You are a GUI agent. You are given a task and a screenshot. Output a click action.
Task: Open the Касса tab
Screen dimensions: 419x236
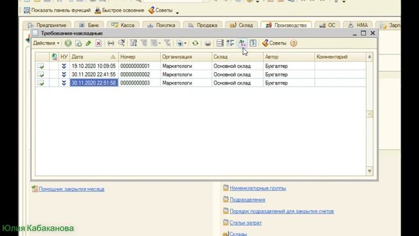123,25
